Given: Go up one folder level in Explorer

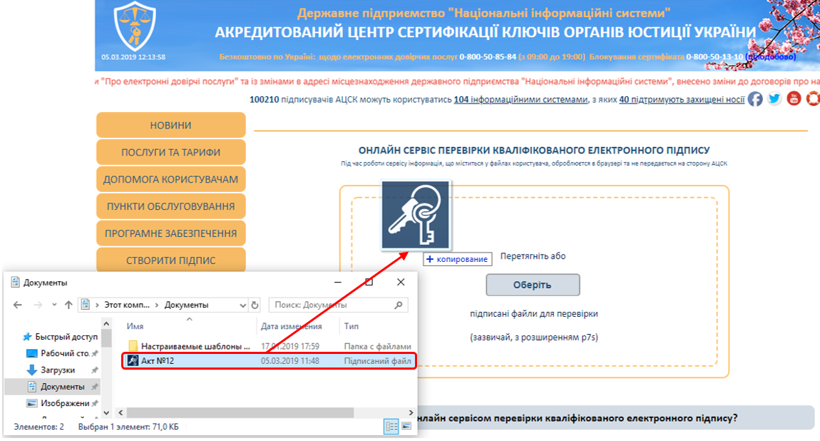Looking at the screenshot, I should (x=68, y=305).
